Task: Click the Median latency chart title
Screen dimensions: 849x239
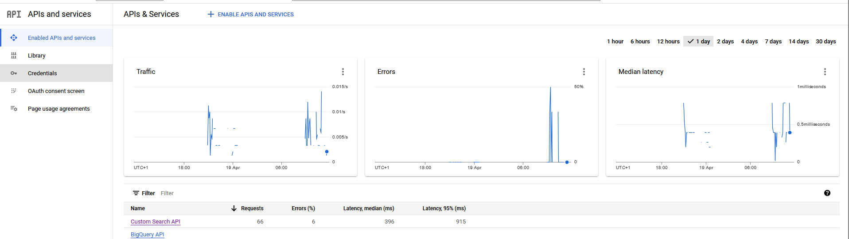Action: point(641,72)
